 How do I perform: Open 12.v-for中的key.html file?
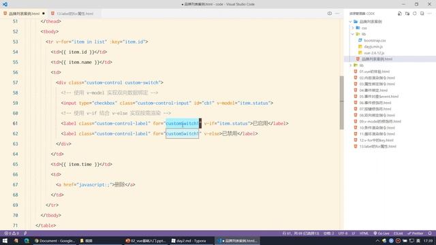(376, 140)
